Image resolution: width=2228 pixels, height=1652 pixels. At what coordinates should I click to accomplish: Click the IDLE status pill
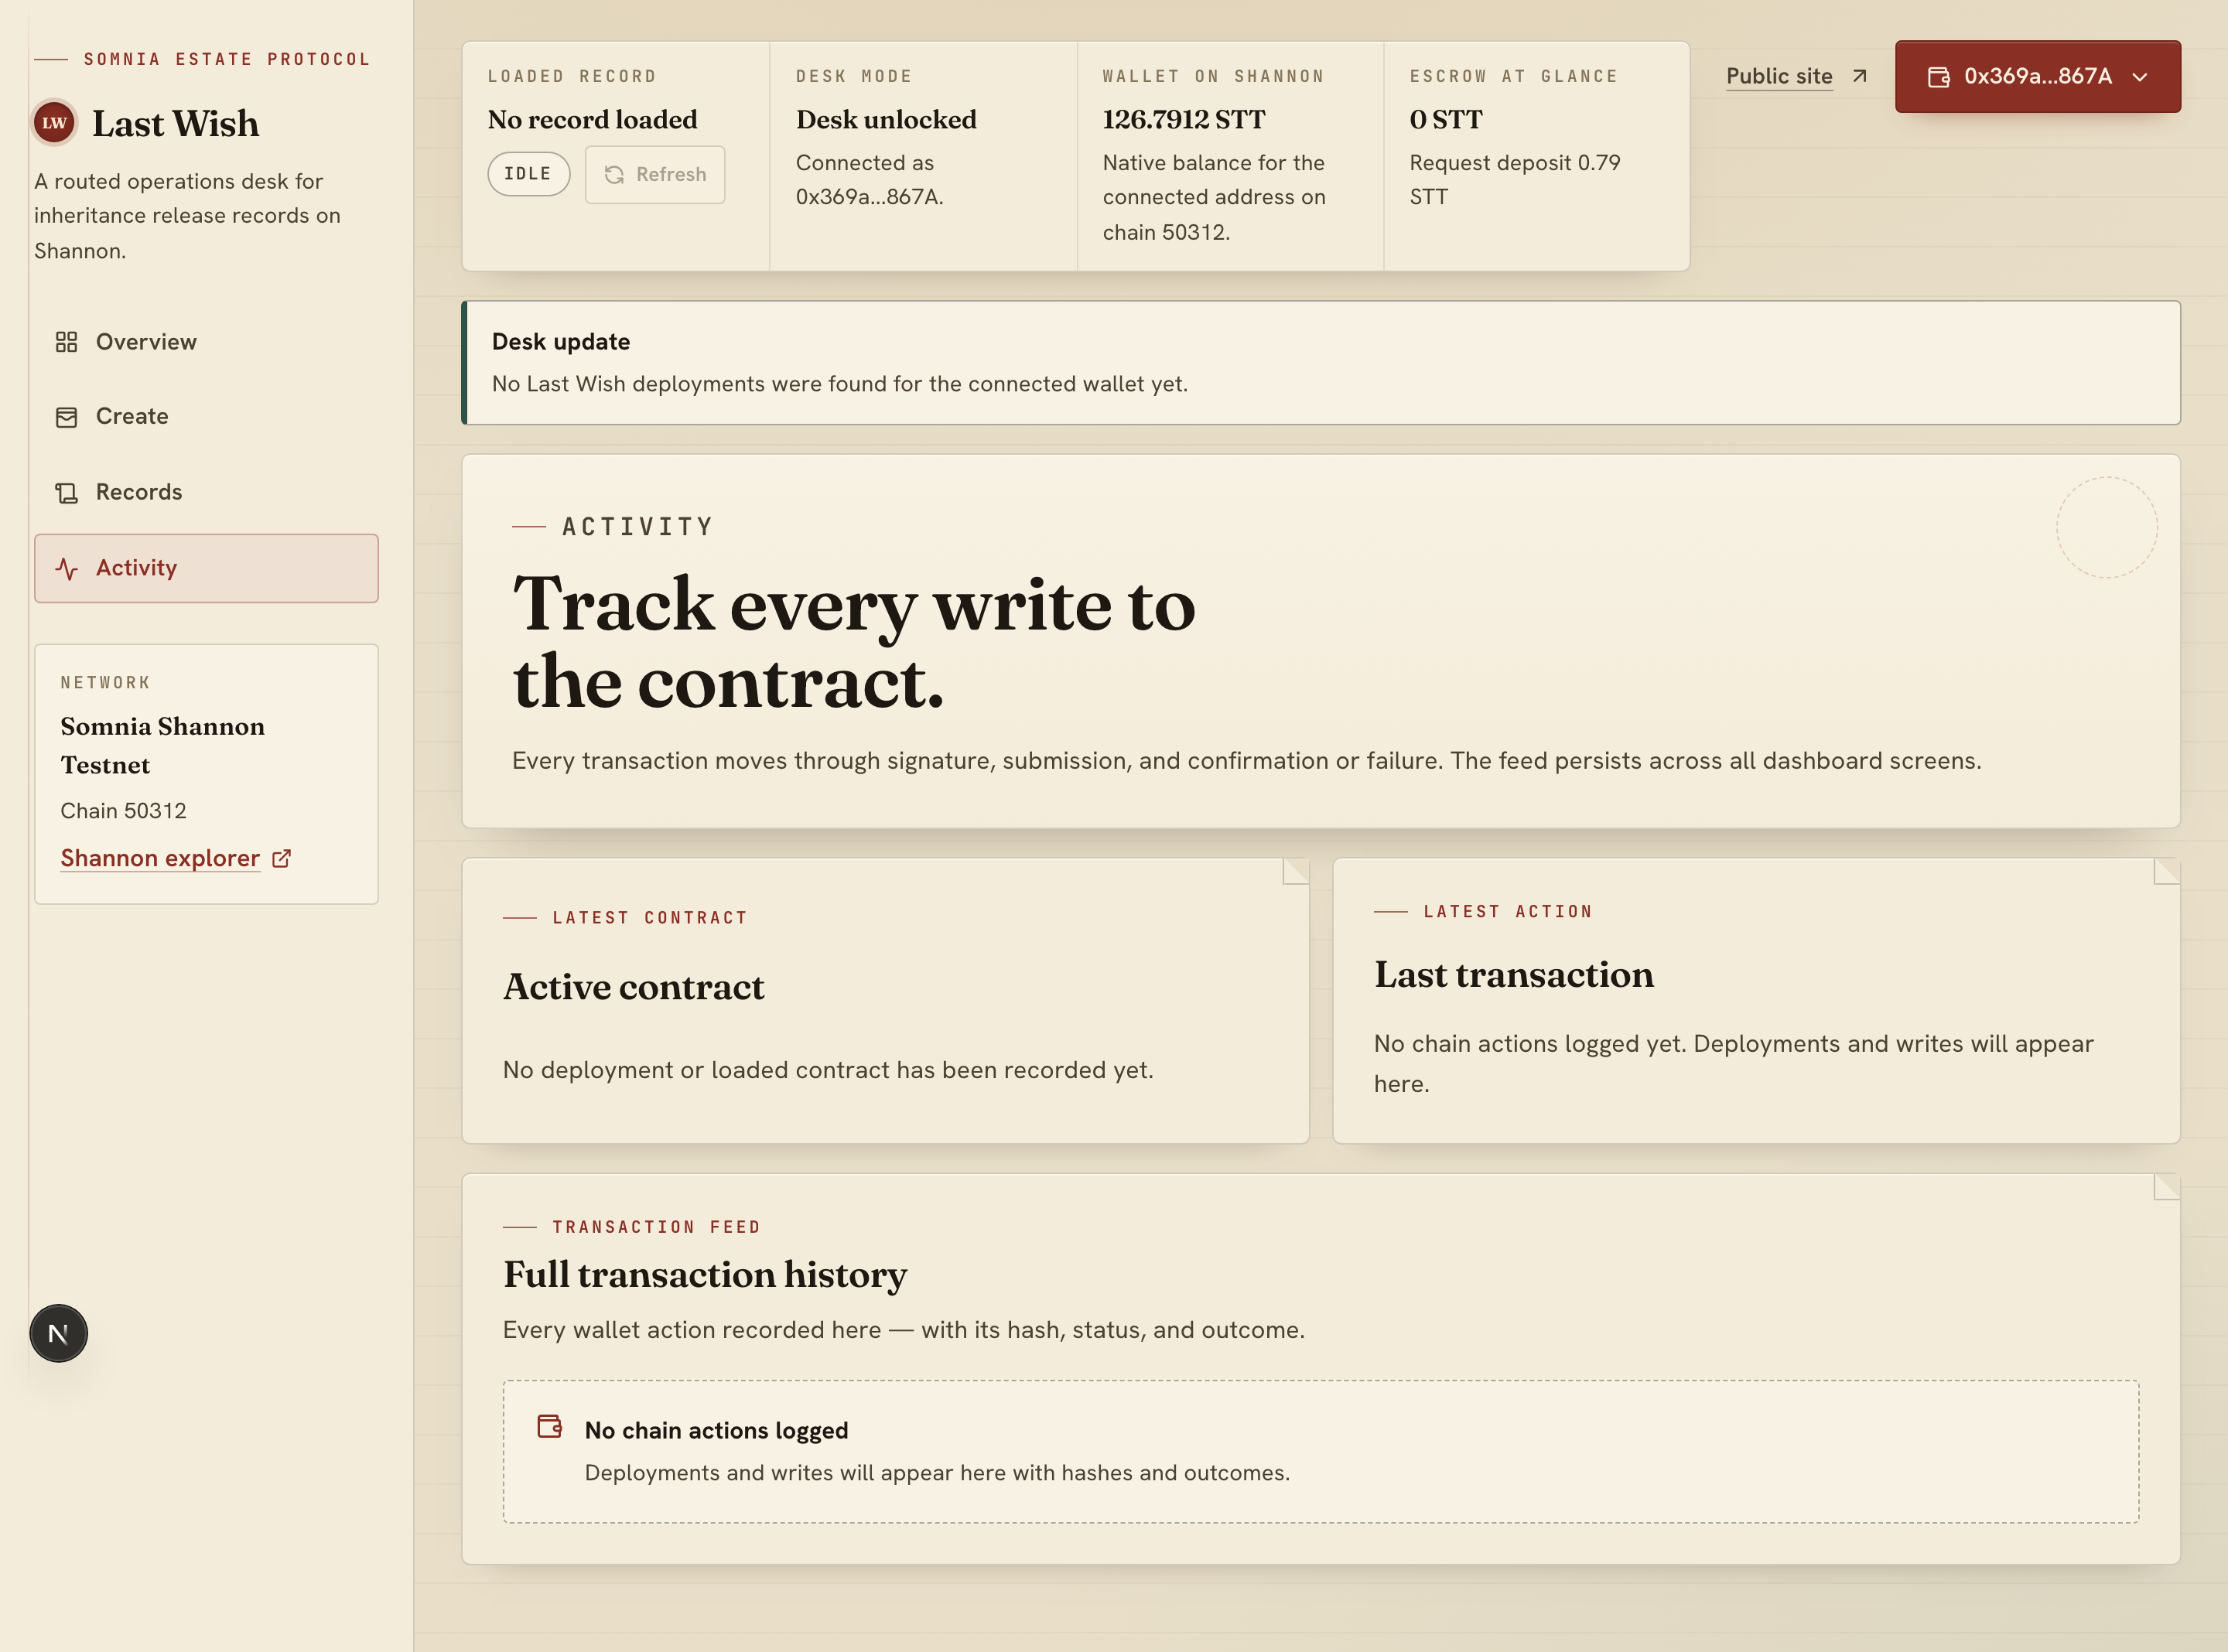[x=528, y=174]
